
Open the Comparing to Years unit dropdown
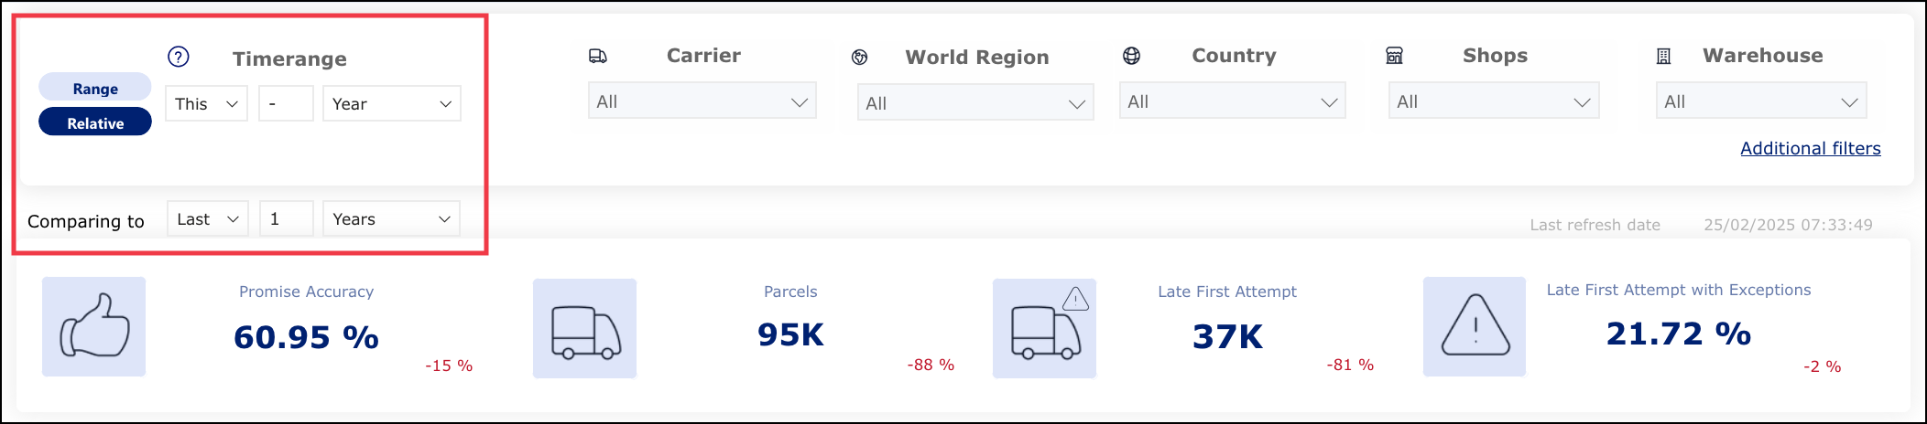pos(391,219)
